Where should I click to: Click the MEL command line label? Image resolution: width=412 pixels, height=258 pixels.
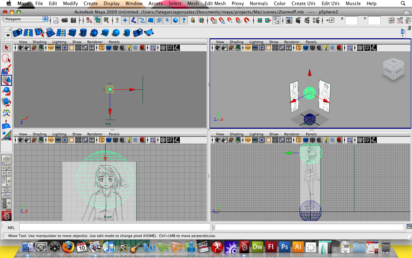pos(11,228)
